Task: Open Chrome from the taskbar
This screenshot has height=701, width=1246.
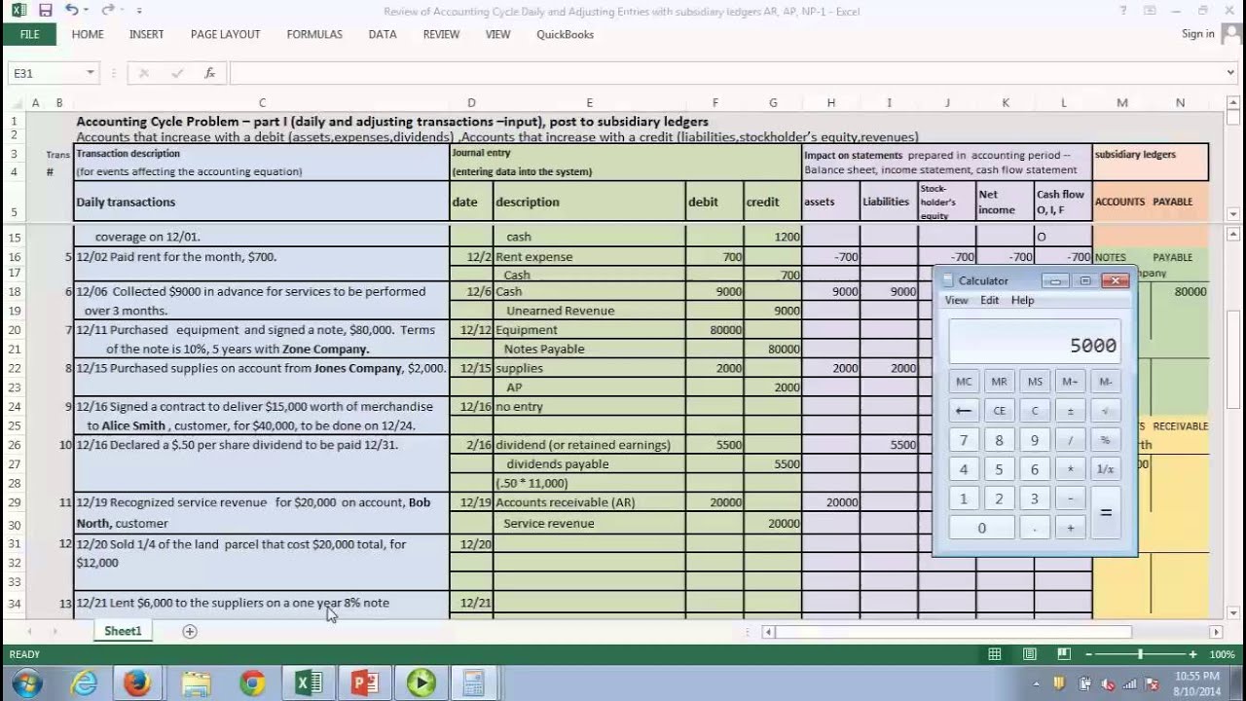Action: click(x=252, y=683)
